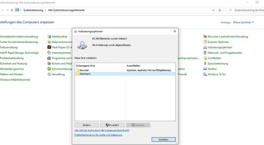Open Arbeitsordner icon in Control Panel
The height and width of the screenshot is (145, 264).
point(49,37)
